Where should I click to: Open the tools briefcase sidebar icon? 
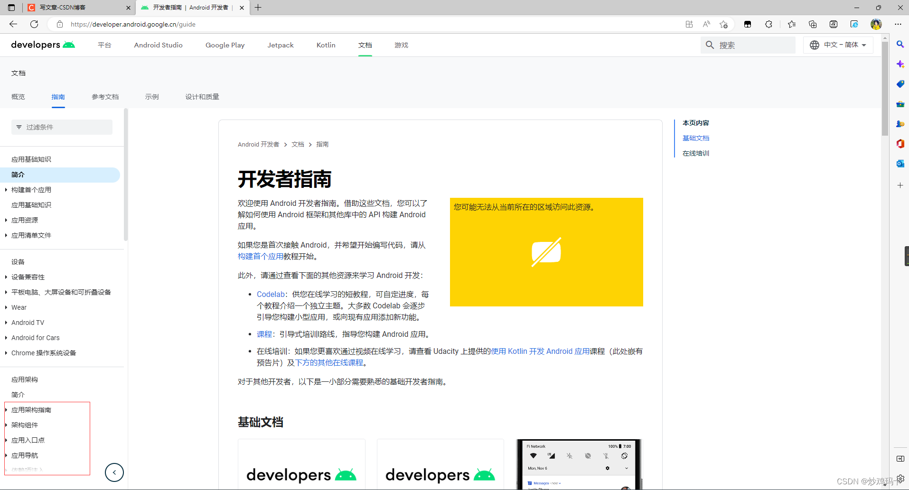click(x=900, y=104)
